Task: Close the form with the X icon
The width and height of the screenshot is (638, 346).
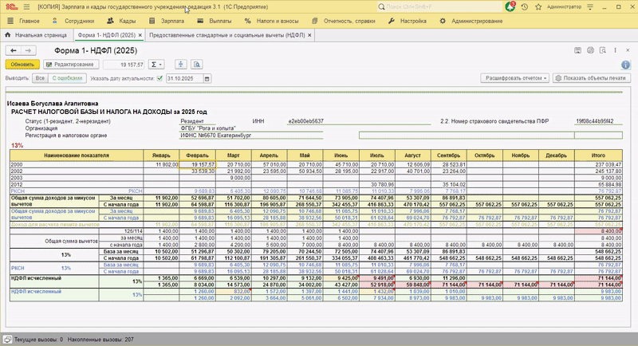Action: pyautogui.click(x=628, y=50)
